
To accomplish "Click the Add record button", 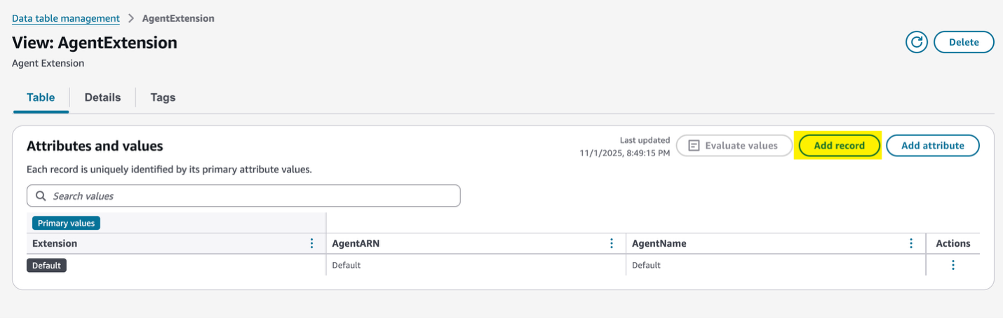I will (839, 146).
